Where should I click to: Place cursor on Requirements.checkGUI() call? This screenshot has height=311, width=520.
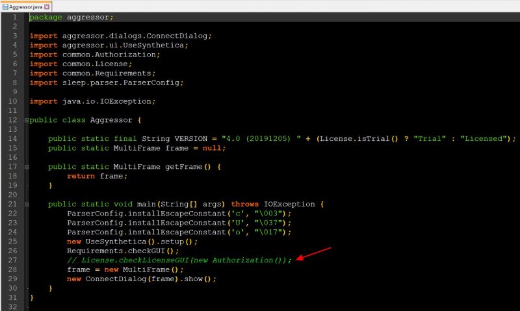click(122, 251)
